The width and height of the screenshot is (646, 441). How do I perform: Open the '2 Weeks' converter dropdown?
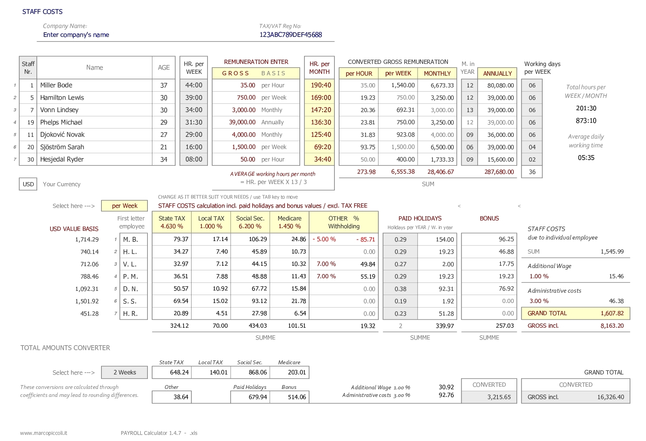125,372
